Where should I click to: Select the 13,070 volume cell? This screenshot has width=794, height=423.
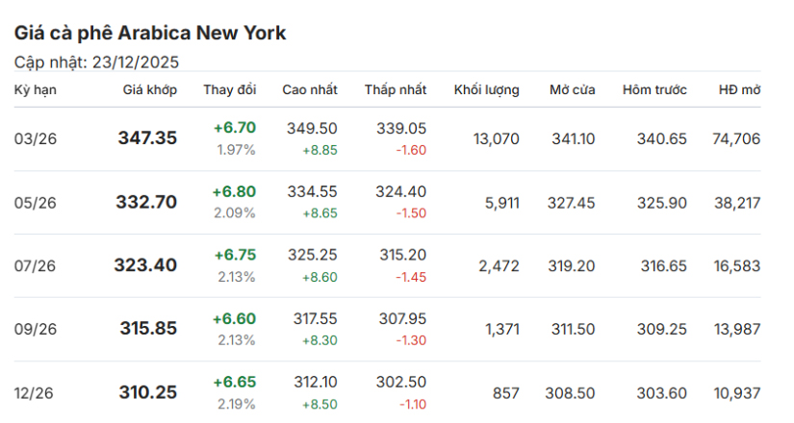tap(496, 138)
